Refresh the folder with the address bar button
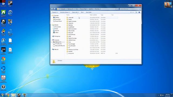Image resolution: width=173 pixels, height=97 pixels. point(118,9)
